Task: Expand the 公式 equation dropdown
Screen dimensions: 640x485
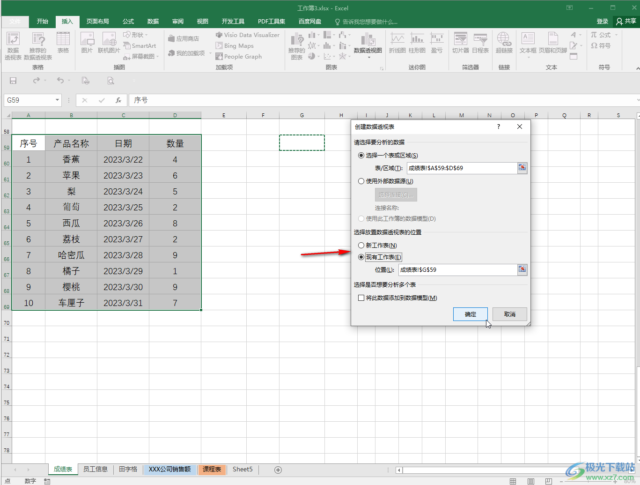Action: pyautogui.click(x=616, y=35)
